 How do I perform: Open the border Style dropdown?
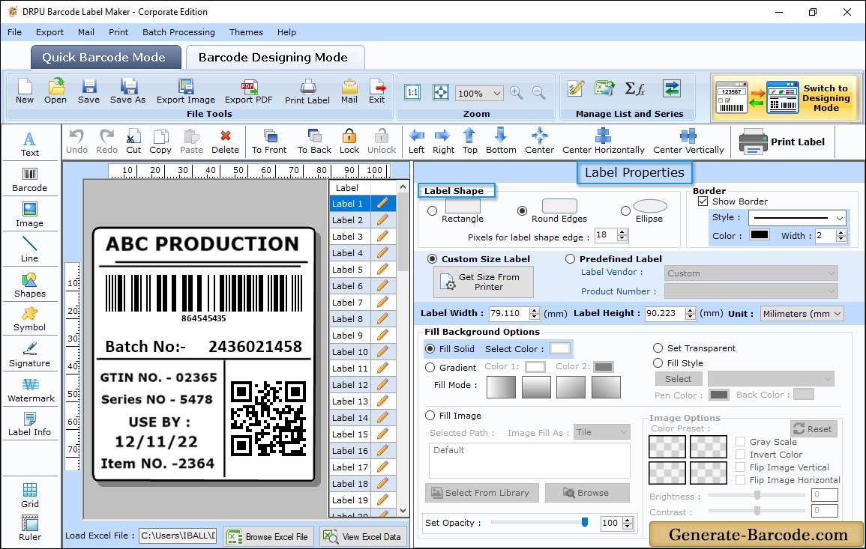[x=840, y=218]
